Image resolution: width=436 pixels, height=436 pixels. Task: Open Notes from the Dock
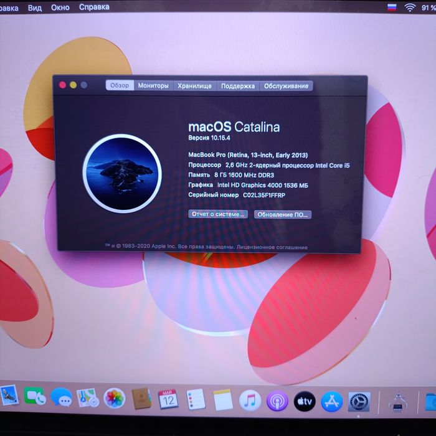click(x=223, y=400)
